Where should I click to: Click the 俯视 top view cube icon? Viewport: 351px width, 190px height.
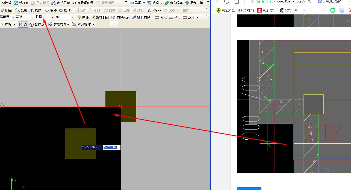(149, 3)
